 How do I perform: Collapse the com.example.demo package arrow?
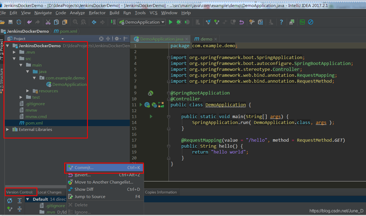pos(34,78)
